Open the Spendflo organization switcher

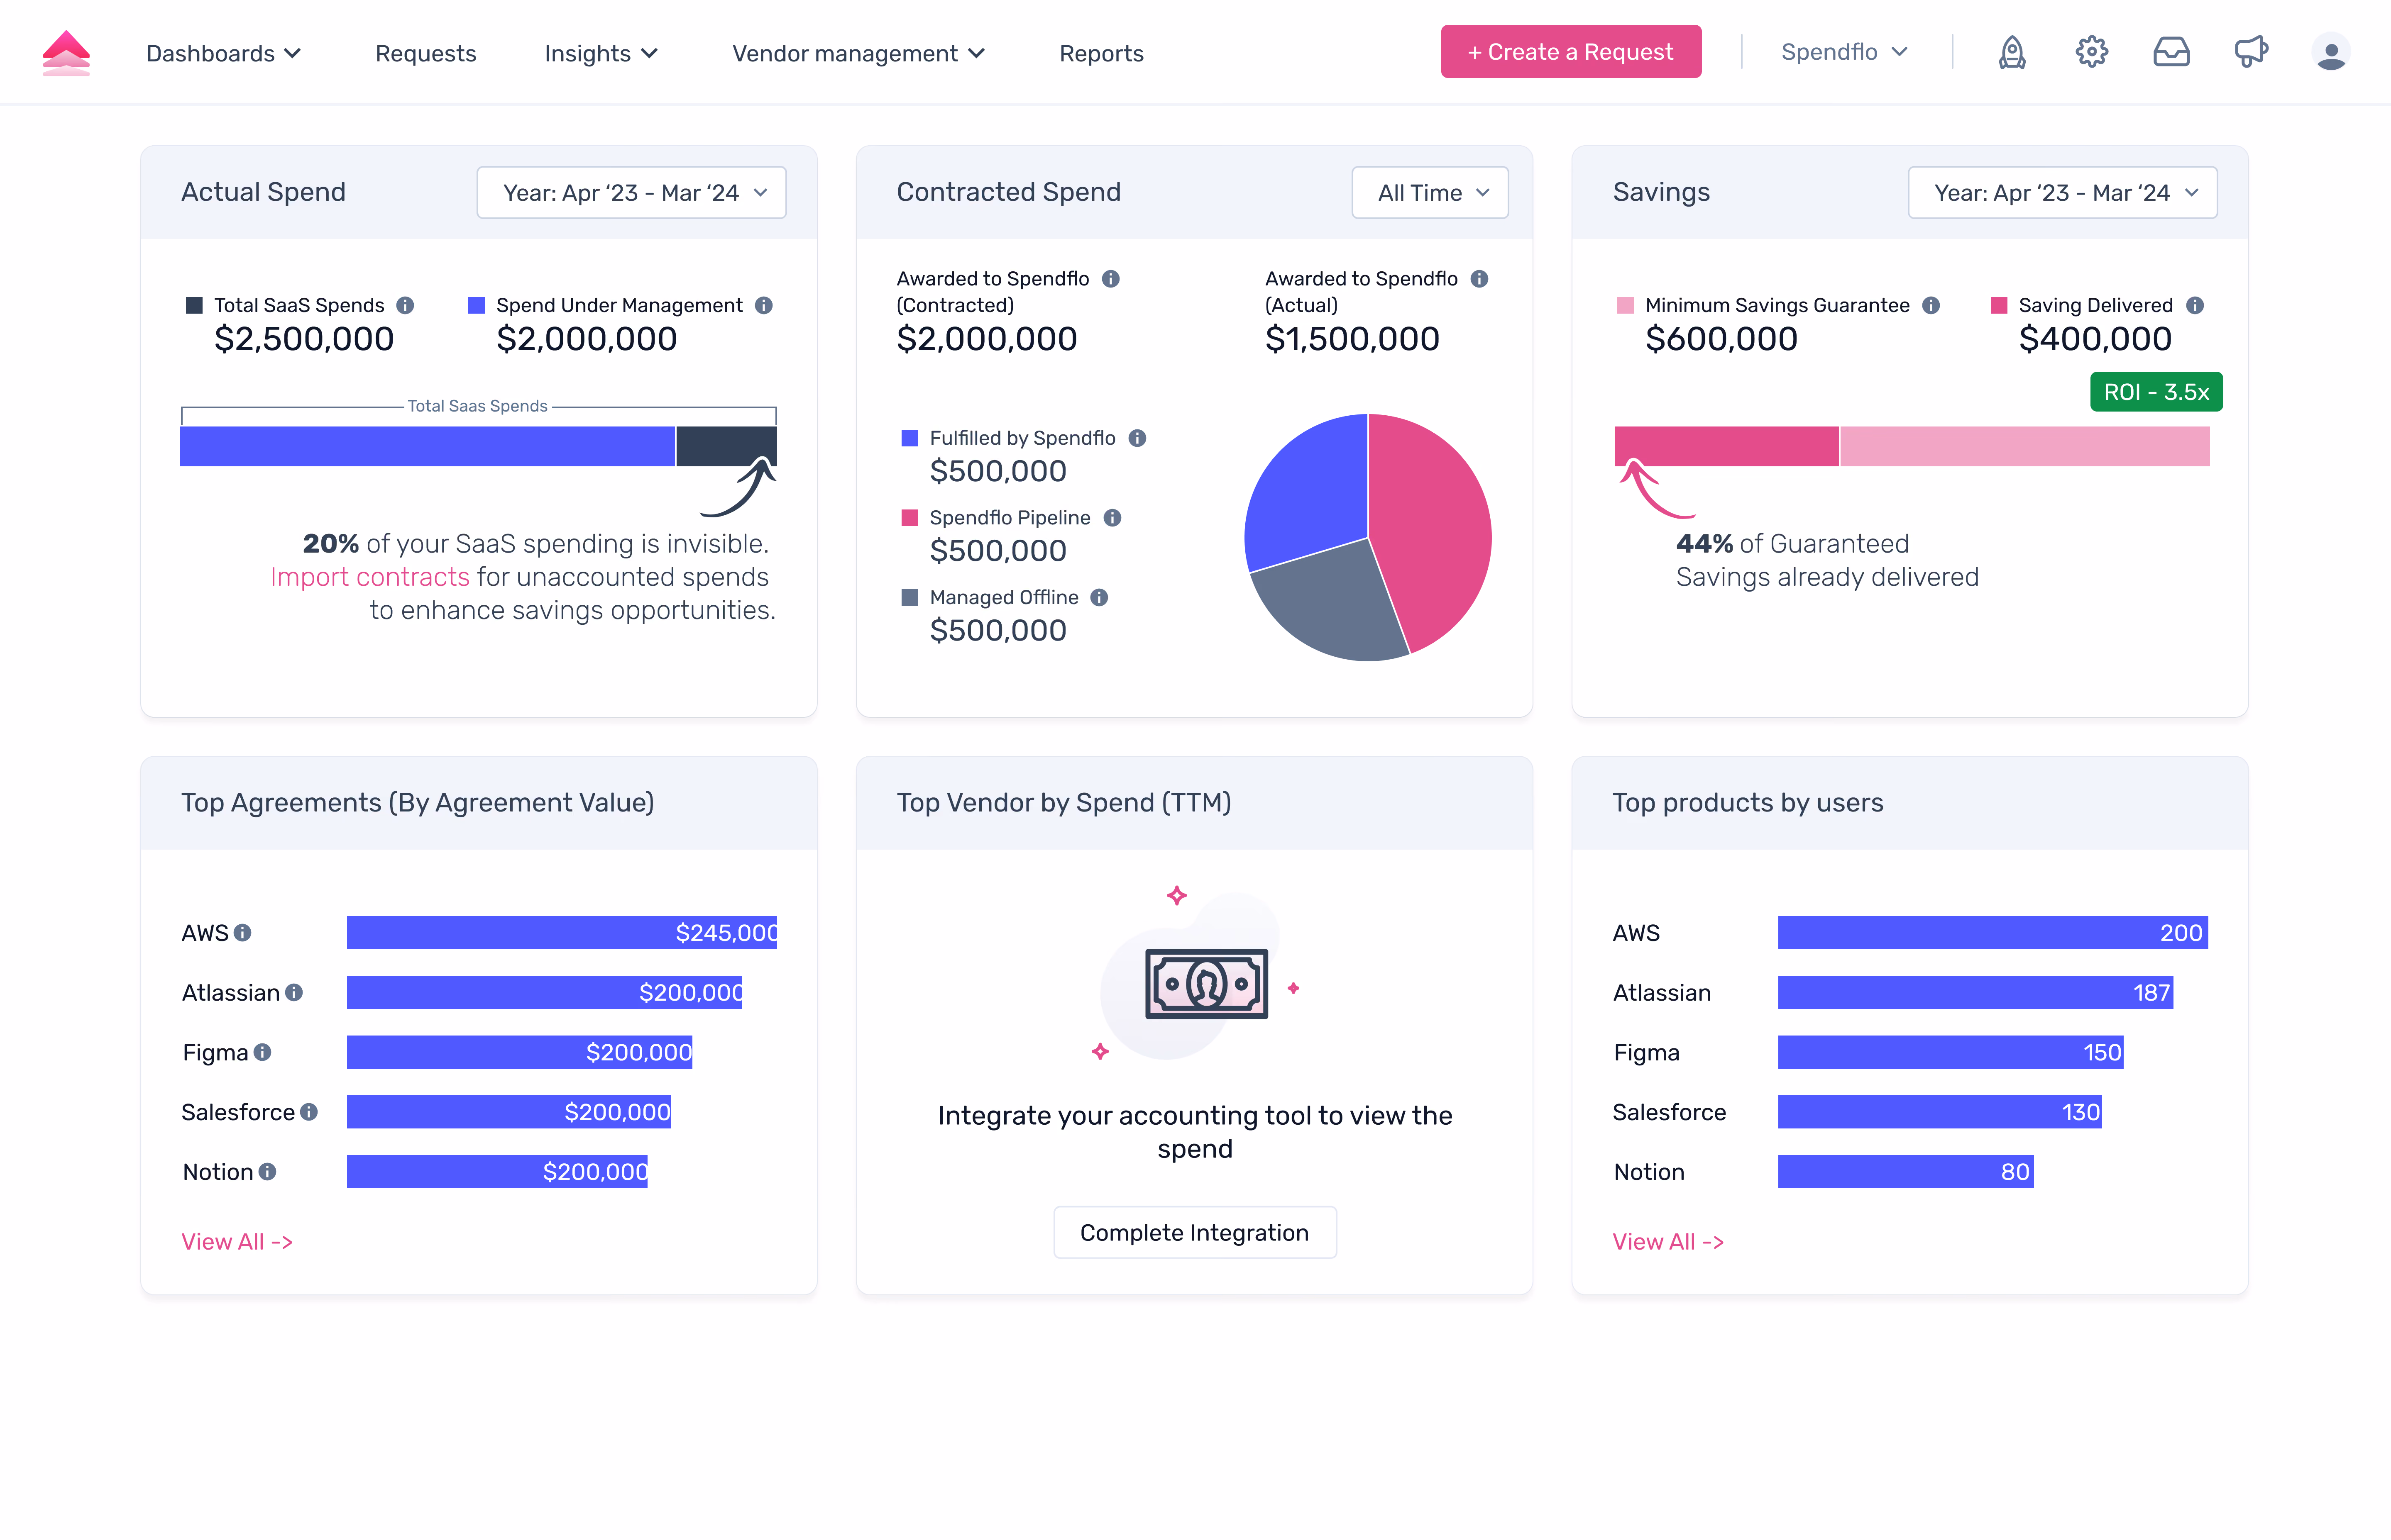(x=1845, y=52)
